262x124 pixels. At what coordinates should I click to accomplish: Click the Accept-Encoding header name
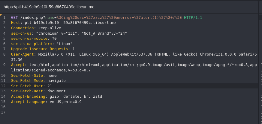tap(28, 97)
